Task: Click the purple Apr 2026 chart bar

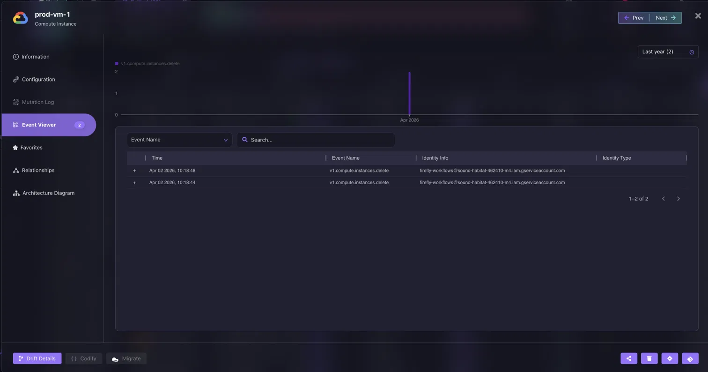Action: [410, 93]
